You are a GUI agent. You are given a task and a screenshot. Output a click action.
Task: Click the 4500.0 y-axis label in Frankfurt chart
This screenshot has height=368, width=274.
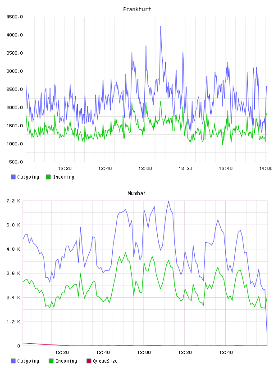coord(14,17)
